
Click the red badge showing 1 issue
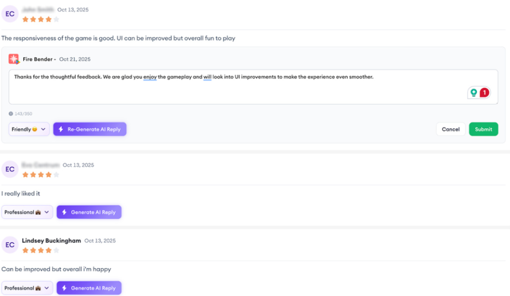click(x=484, y=93)
